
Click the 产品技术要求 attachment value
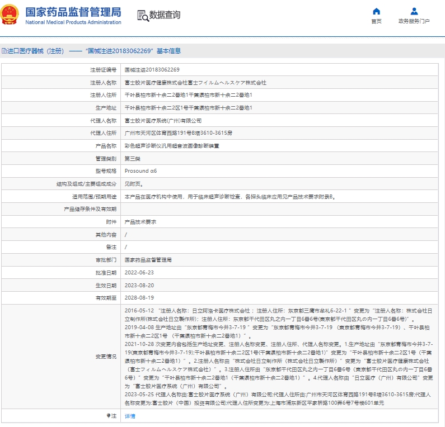(140, 222)
